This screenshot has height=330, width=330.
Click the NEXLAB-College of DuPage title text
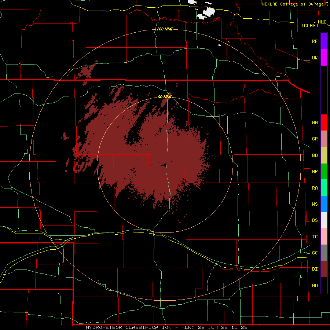[x=294, y=4]
